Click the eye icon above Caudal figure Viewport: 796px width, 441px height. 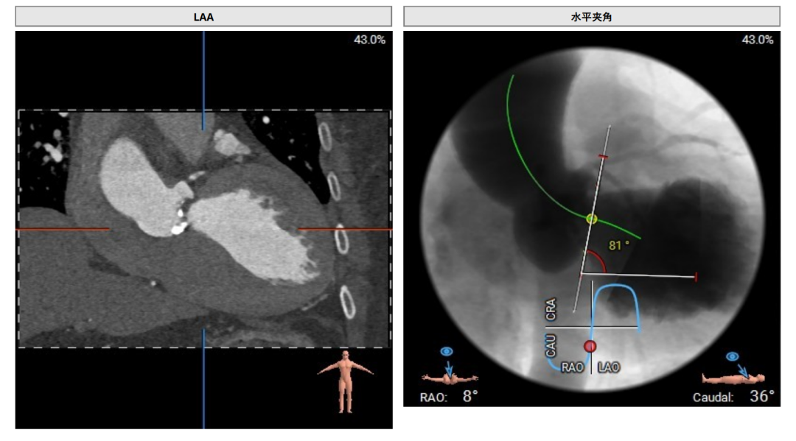coord(732,356)
